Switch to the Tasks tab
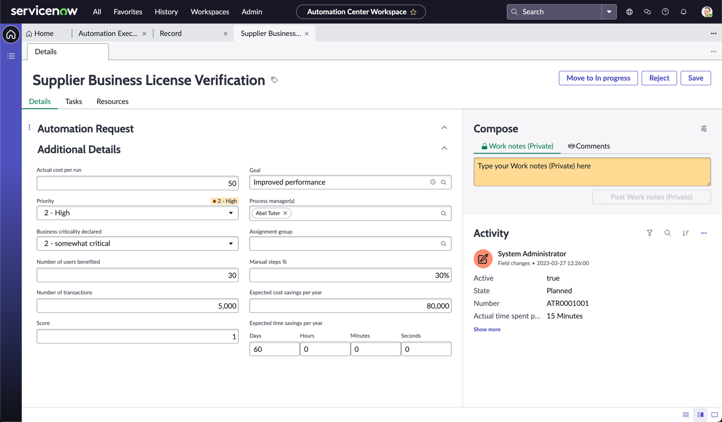 [74, 101]
